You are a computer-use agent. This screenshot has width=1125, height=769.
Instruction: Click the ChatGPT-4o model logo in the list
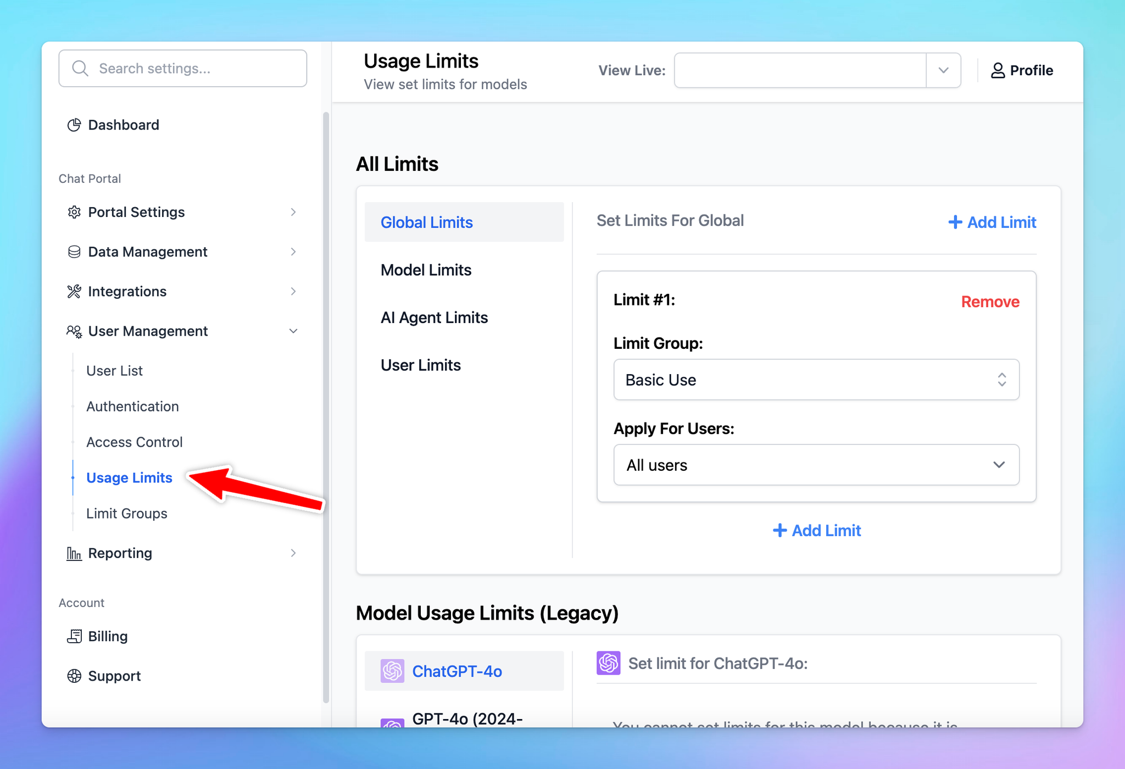click(392, 671)
